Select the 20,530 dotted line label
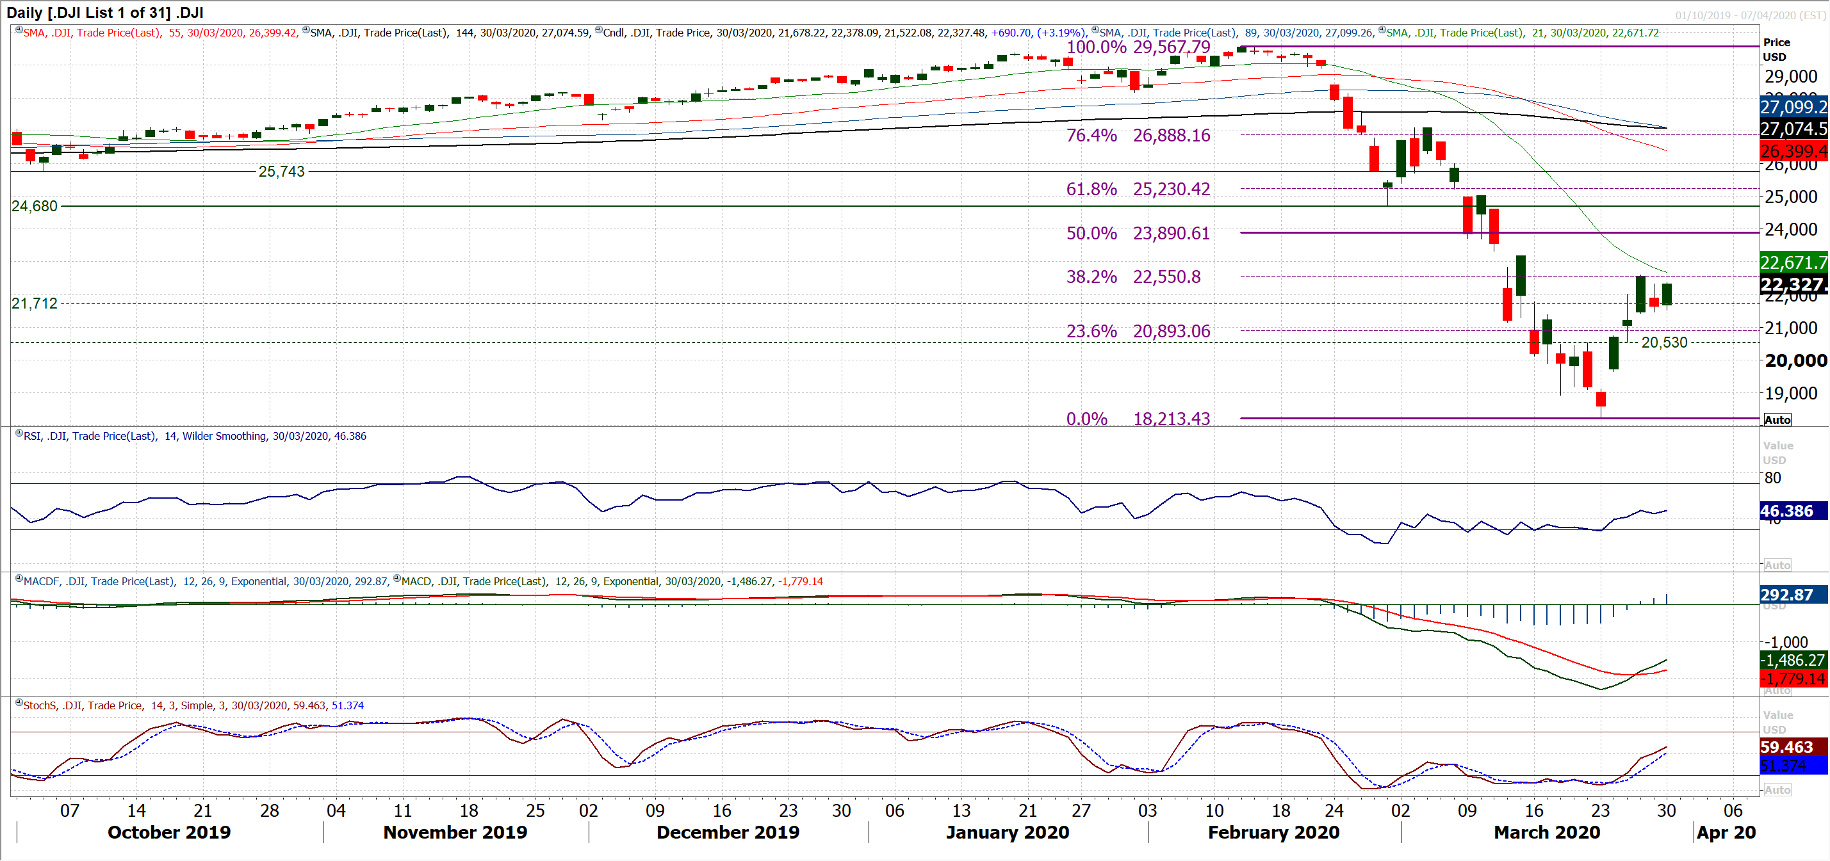The height and width of the screenshot is (861, 1830). (1665, 343)
